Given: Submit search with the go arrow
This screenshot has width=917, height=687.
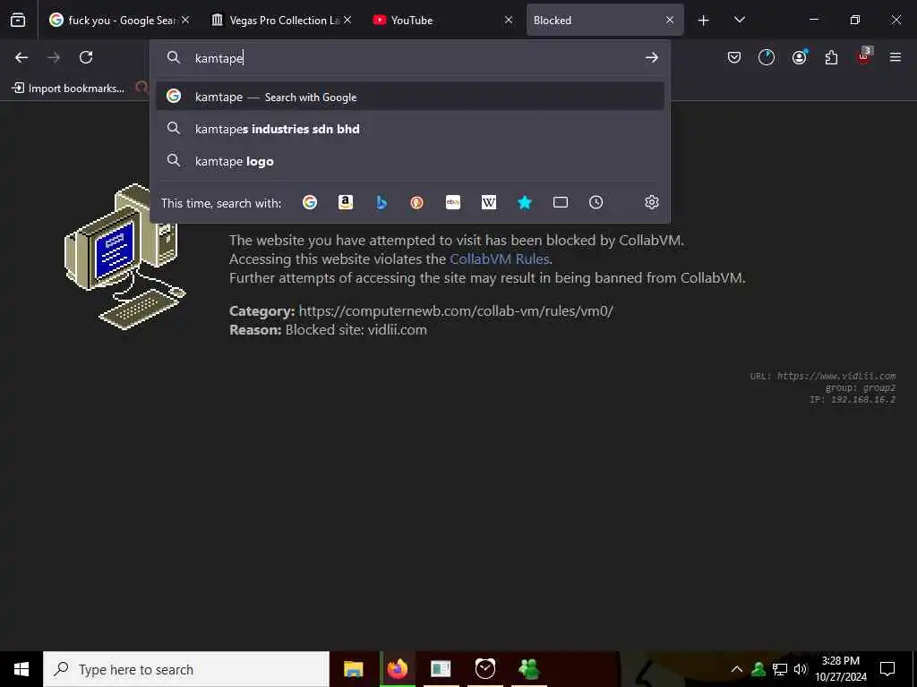Looking at the screenshot, I should (652, 57).
